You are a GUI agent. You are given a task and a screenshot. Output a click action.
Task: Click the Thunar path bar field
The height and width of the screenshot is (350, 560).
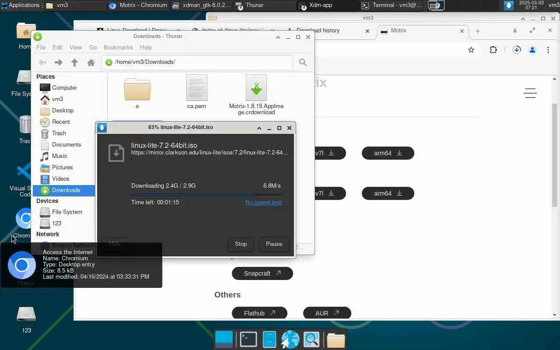[197, 62]
